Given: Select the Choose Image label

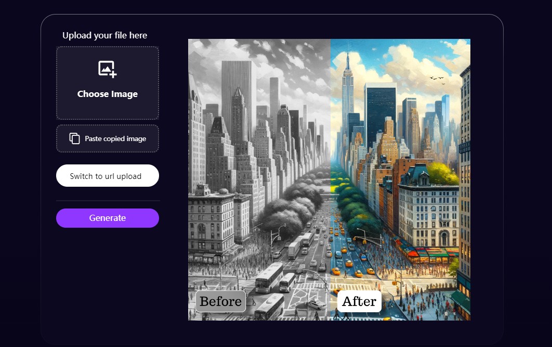Looking at the screenshot, I should pyautogui.click(x=108, y=94).
